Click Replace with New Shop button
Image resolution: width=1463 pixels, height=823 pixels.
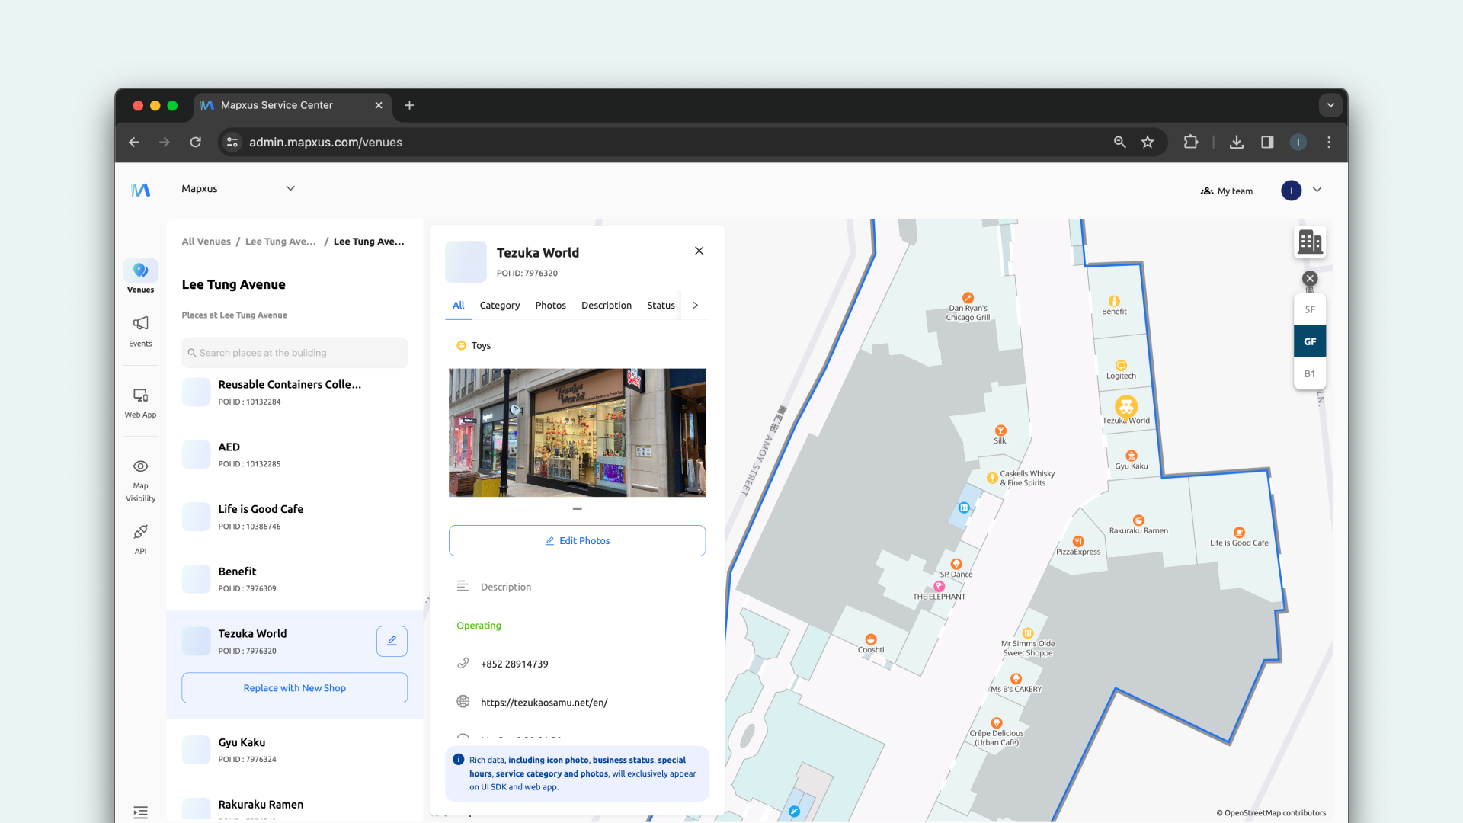[x=295, y=688]
